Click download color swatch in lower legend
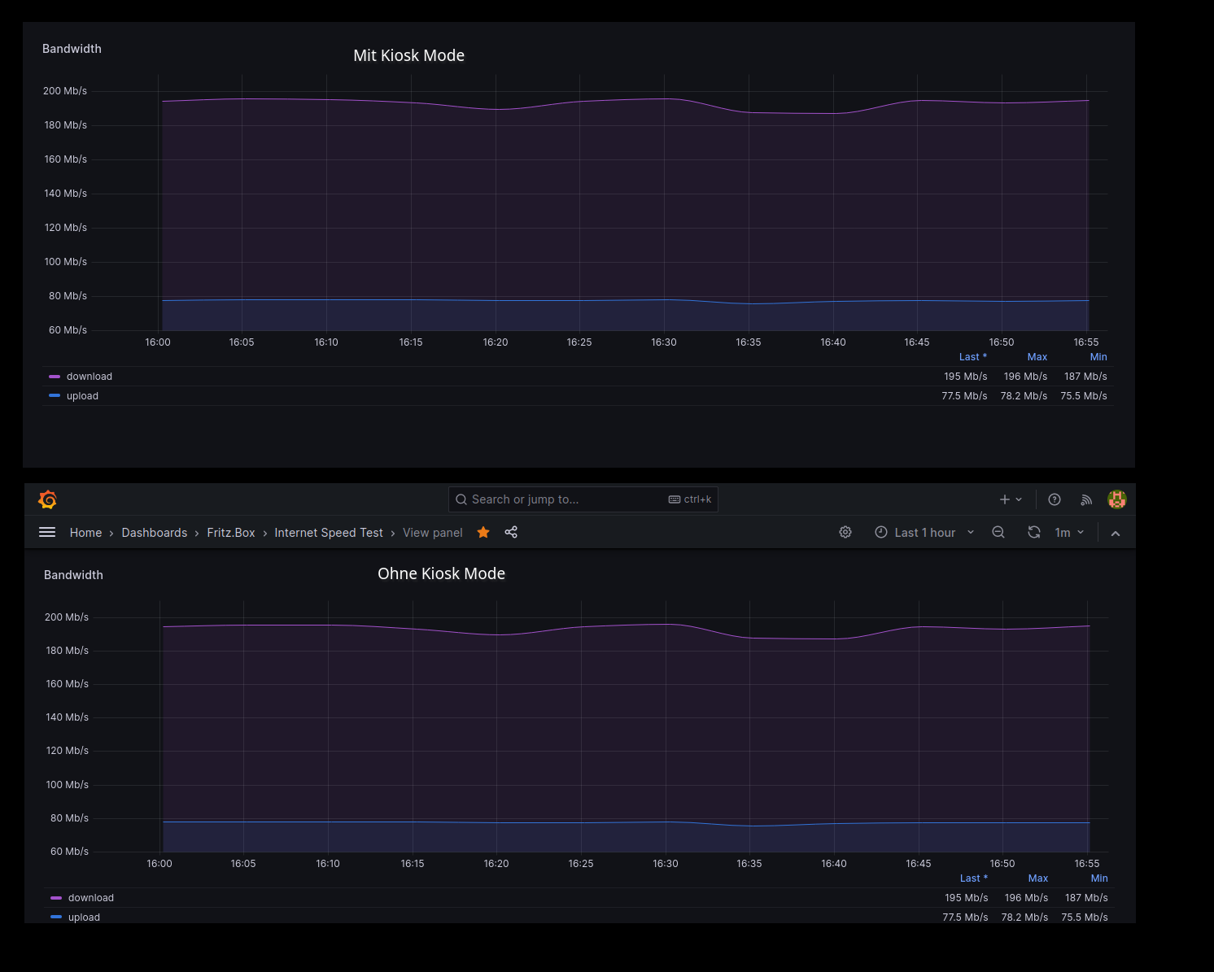Image resolution: width=1214 pixels, height=972 pixels. (56, 898)
